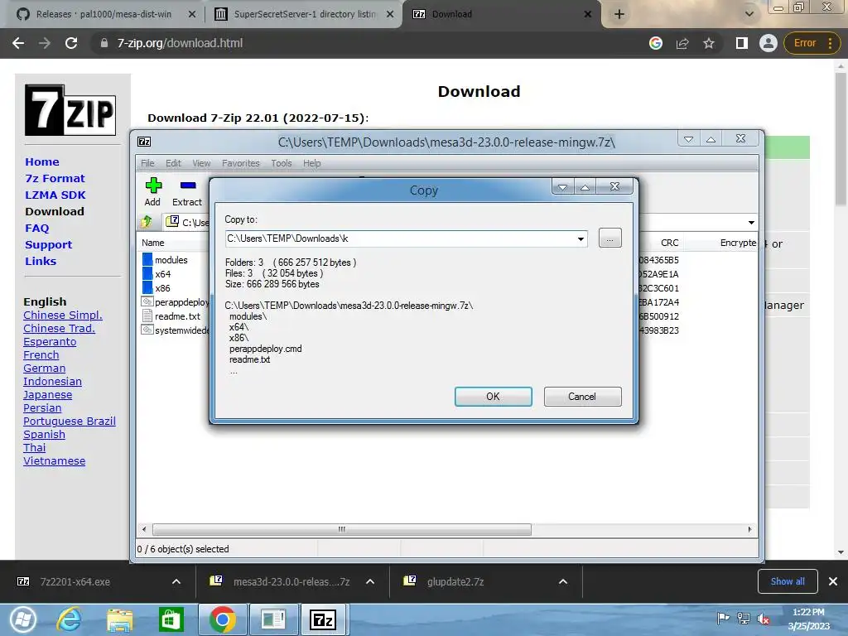The image size is (848, 636).
Task: Bookmark this page with the star icon
Action: (x=709, y=43)
